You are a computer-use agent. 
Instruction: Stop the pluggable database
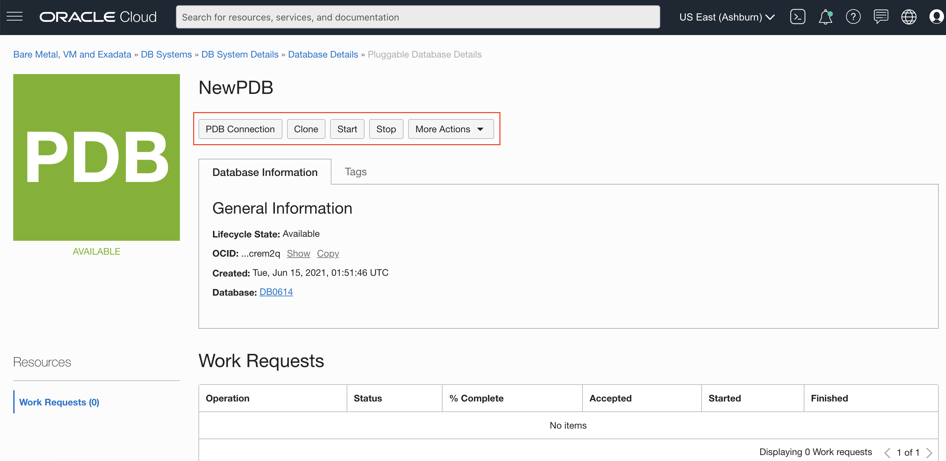click(x=386, y=129)
